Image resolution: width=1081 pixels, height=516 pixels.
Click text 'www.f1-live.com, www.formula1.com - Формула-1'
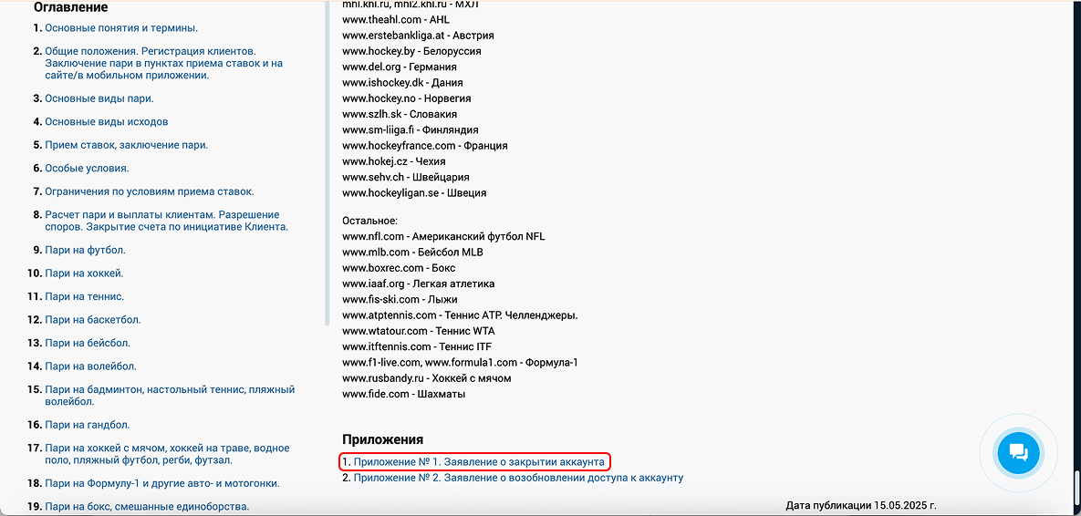[x=460, y=363]
